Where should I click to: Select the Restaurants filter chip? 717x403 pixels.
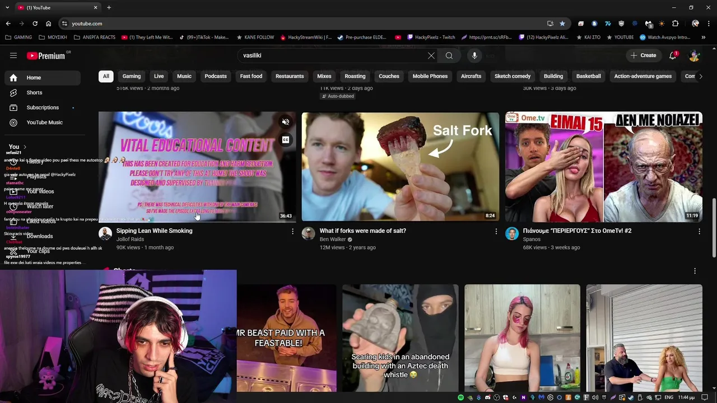coord(290,76)
